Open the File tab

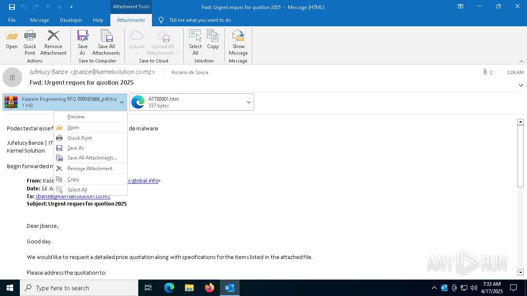pos(12,20)
